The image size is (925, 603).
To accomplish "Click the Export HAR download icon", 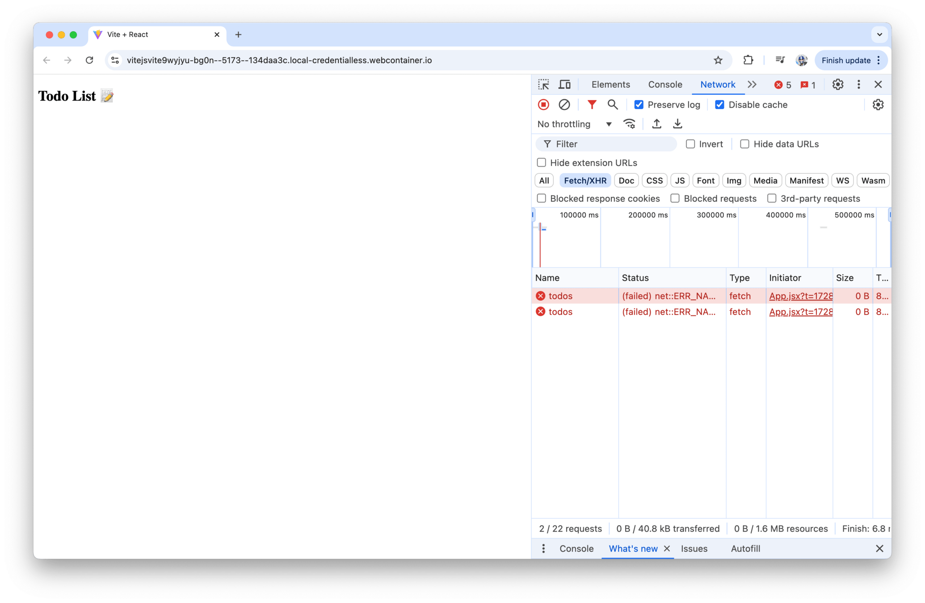I will [677, 124].
